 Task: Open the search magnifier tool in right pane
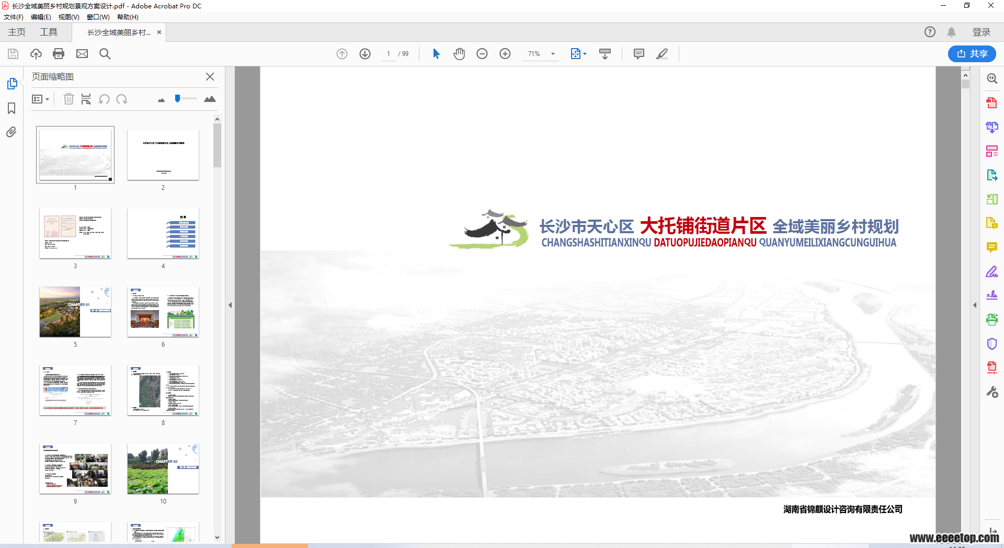(992, 78)
